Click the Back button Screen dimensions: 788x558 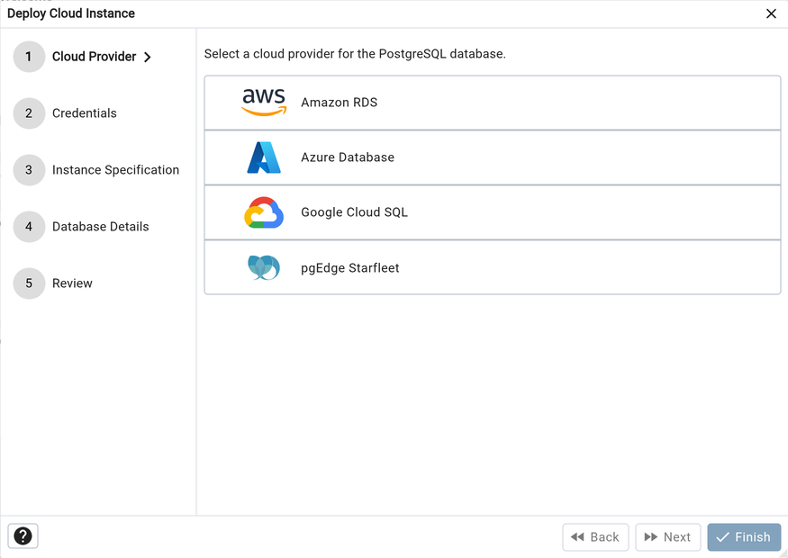(x=595, y=537)
